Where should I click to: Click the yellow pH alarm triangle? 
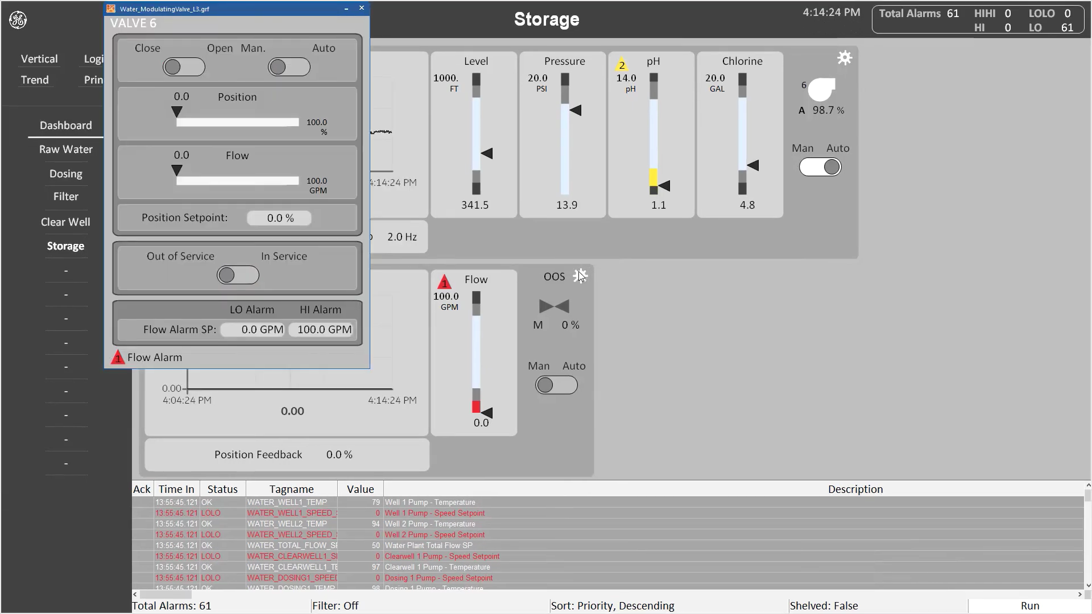tap(622, 65)
